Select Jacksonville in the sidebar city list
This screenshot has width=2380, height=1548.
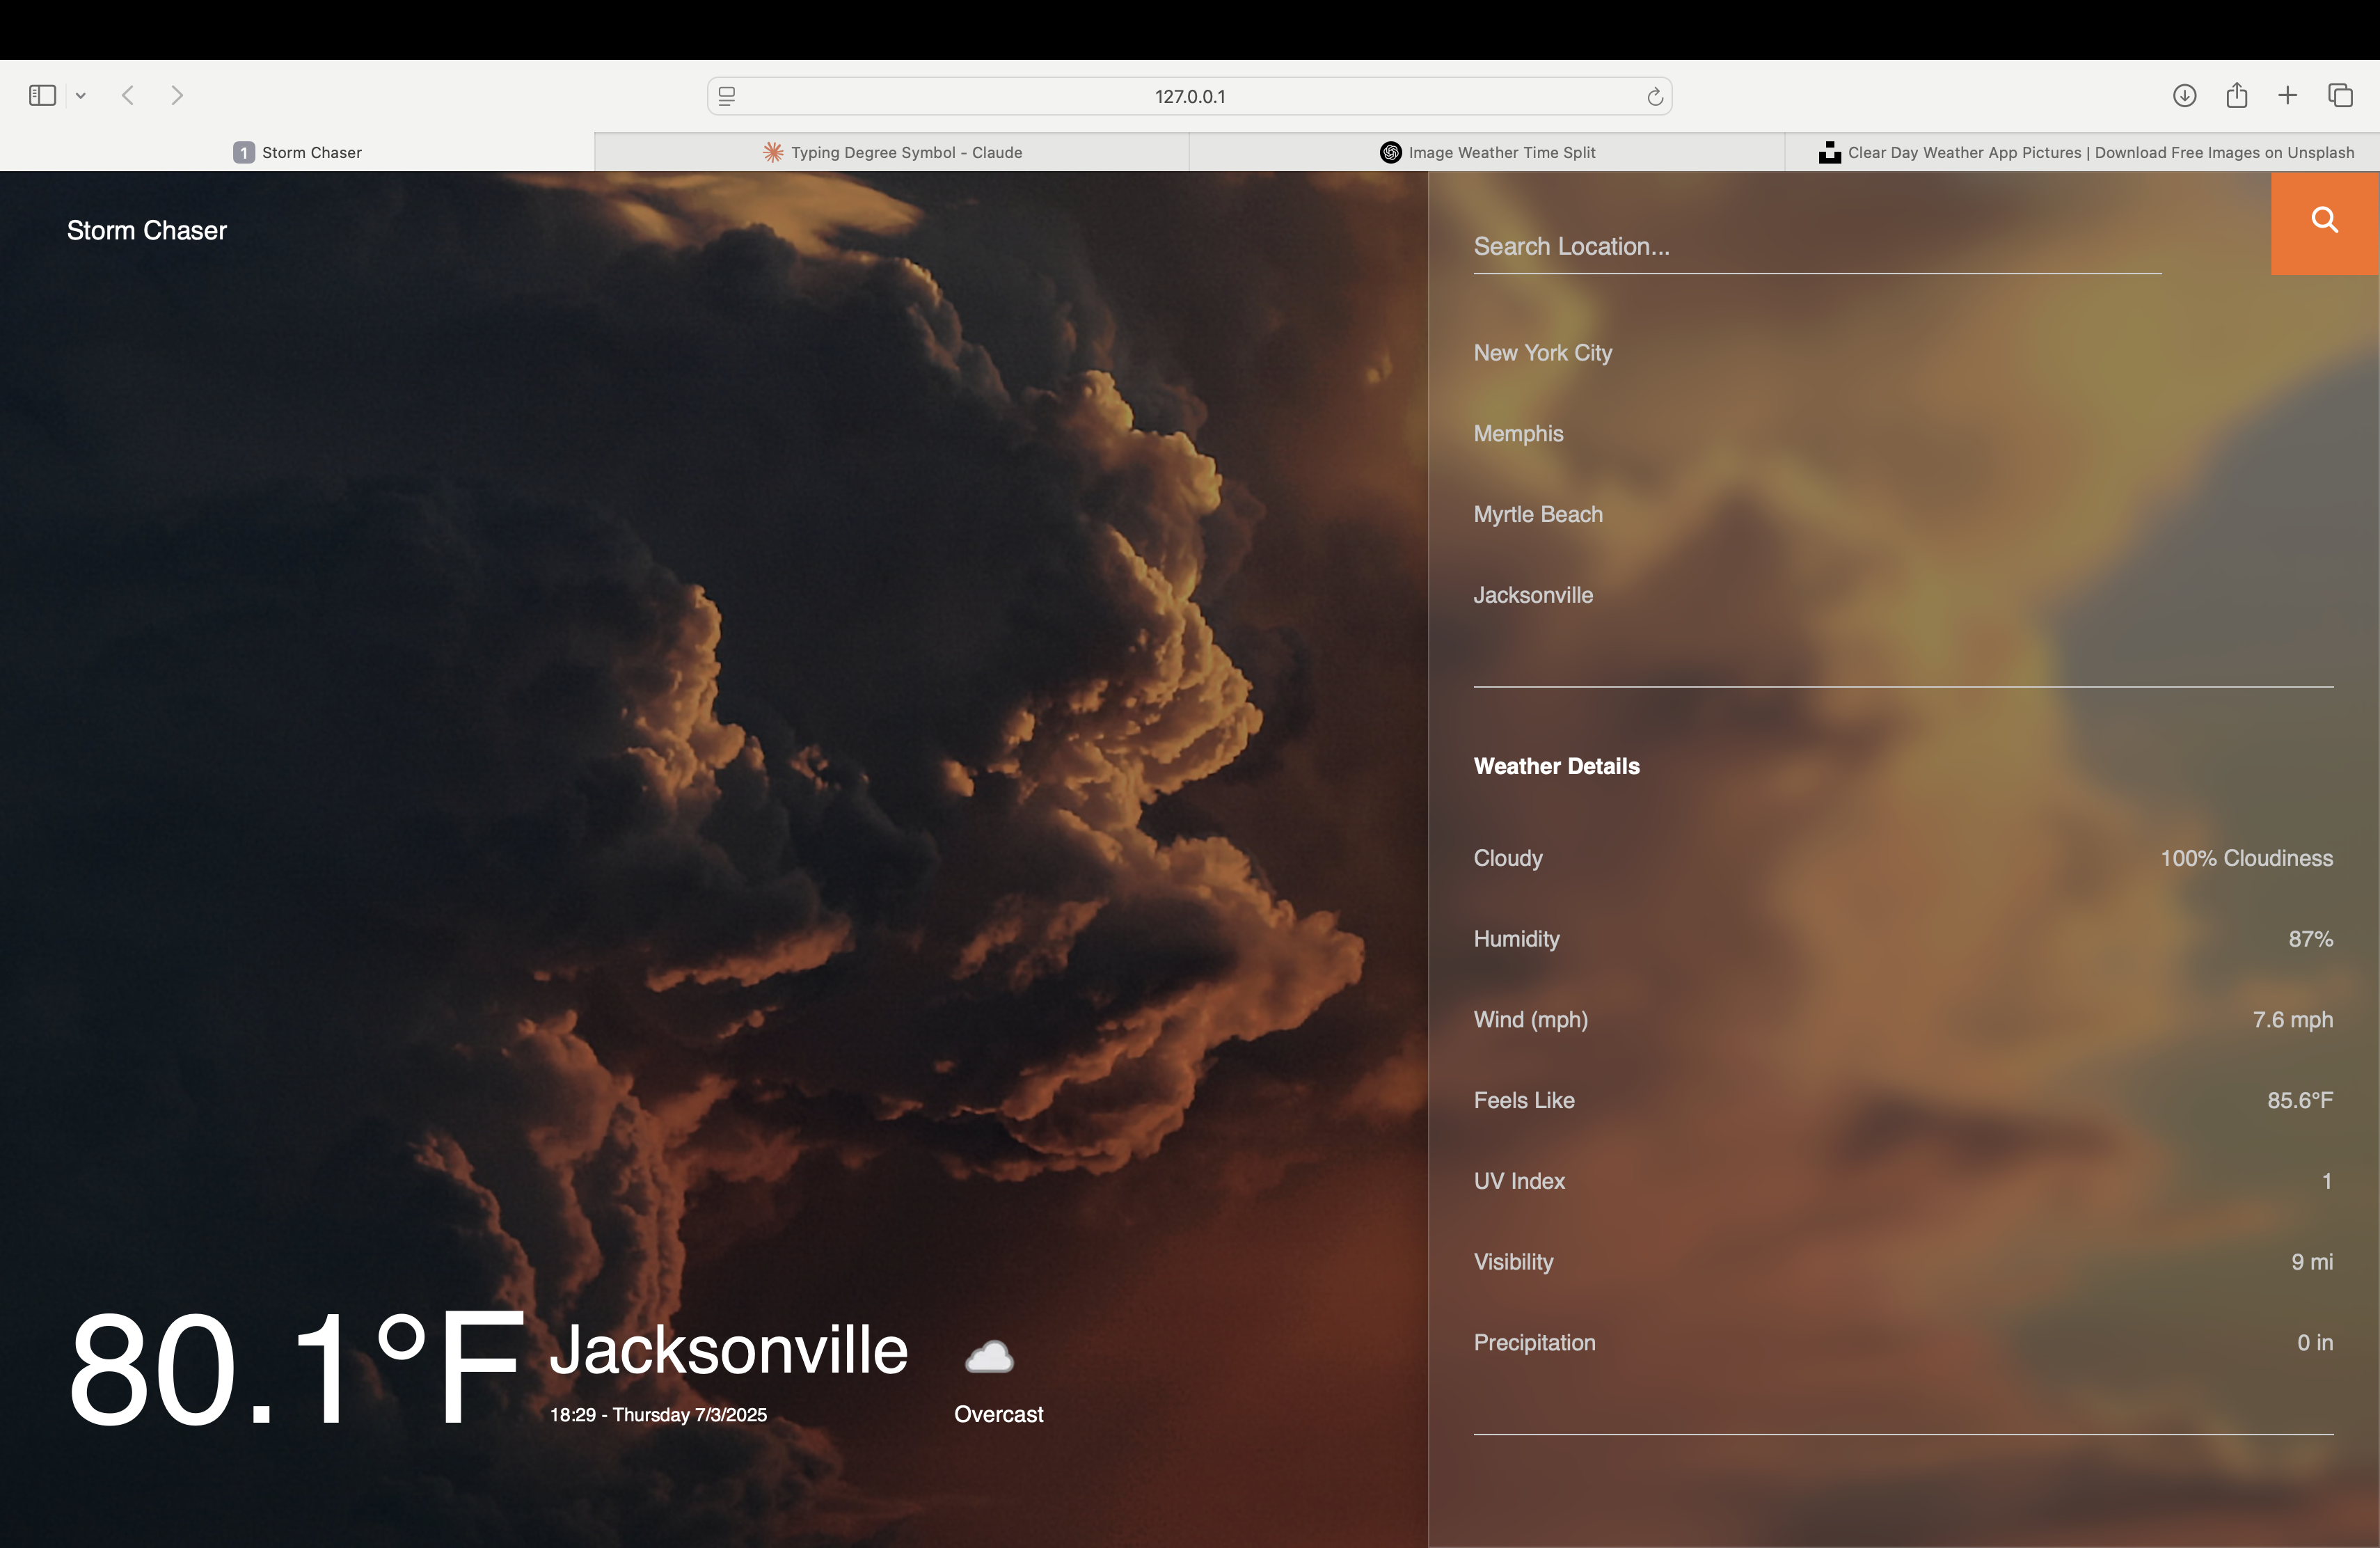click(x=1533, y=595)
